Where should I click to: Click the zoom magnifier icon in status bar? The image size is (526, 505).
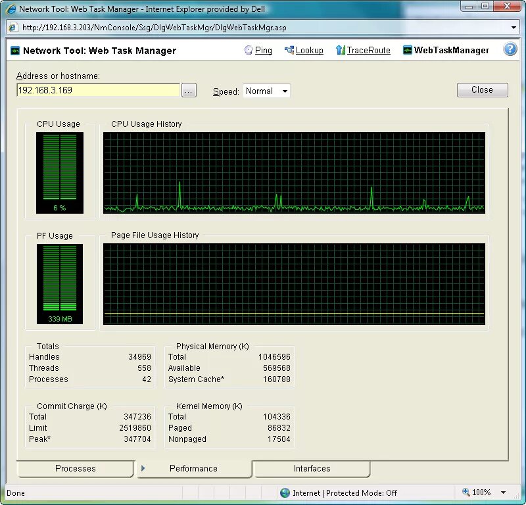tap(466, 493)
